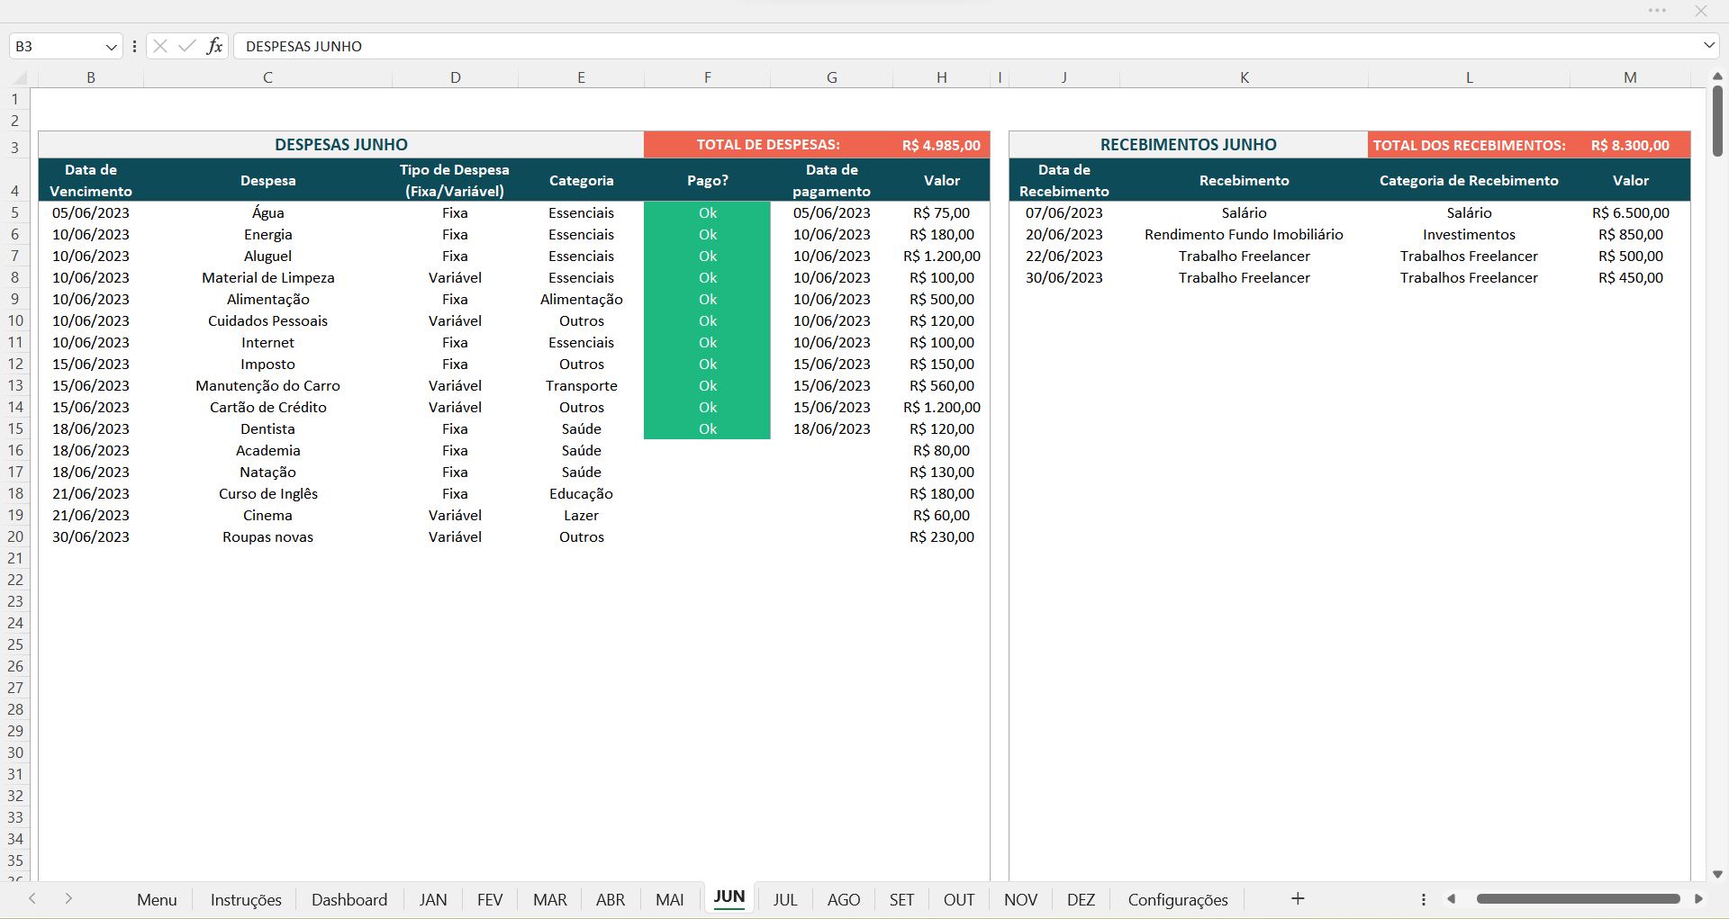Select the active JUN sheet tab
Viewport: 1729px width, 919px height.
729,897
